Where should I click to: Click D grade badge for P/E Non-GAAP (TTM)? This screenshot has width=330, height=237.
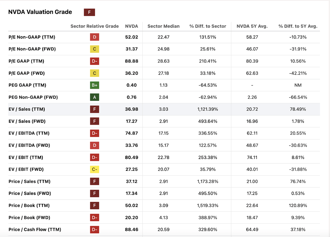(95, 37)
